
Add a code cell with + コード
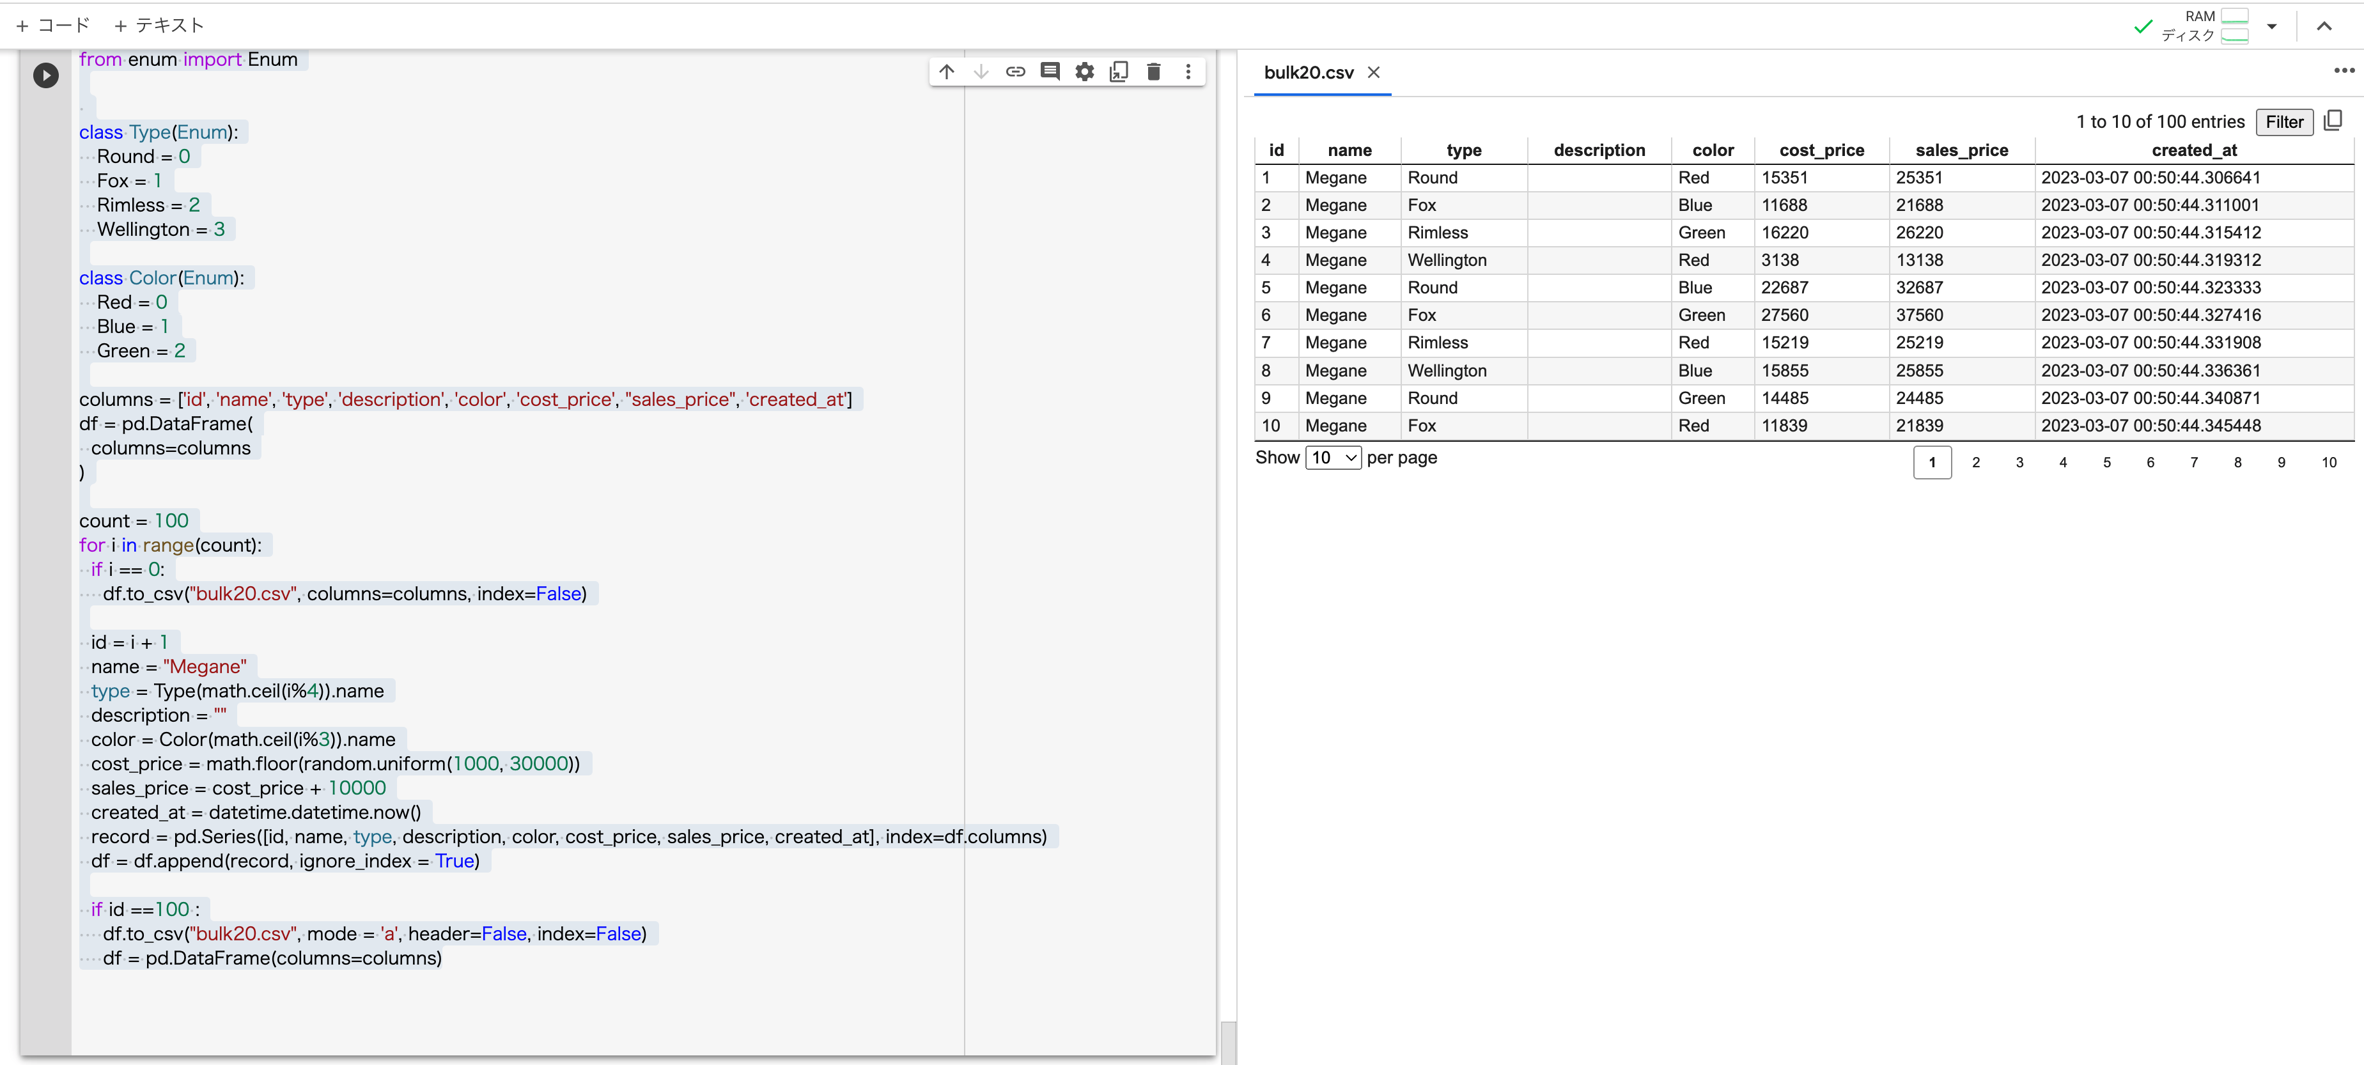click(52, 26)
